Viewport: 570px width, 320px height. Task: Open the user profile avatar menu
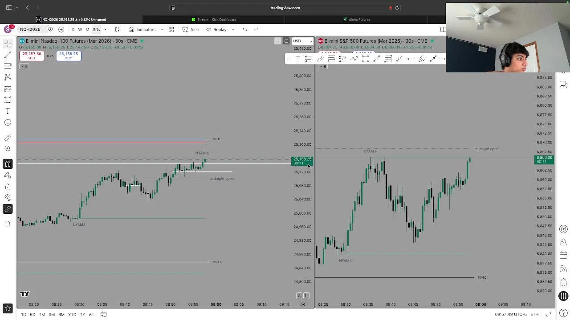[x=8, y=29]
